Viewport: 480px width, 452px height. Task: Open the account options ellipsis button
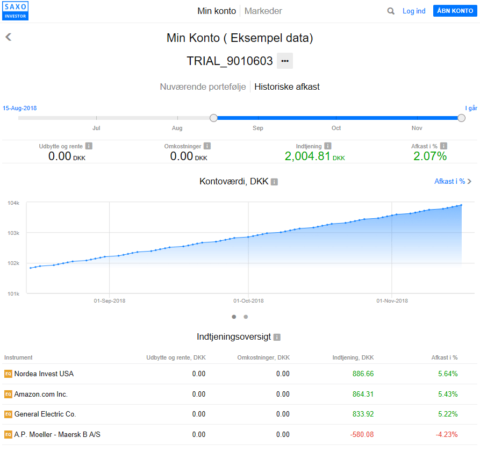click(285, 61)
